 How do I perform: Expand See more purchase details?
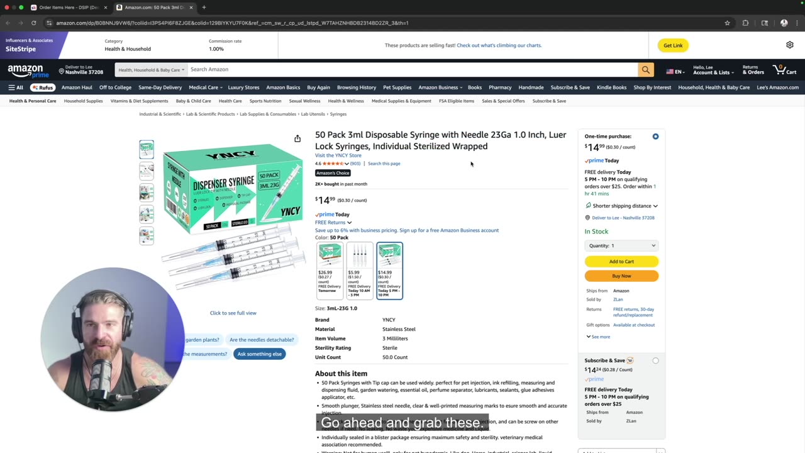598,337
